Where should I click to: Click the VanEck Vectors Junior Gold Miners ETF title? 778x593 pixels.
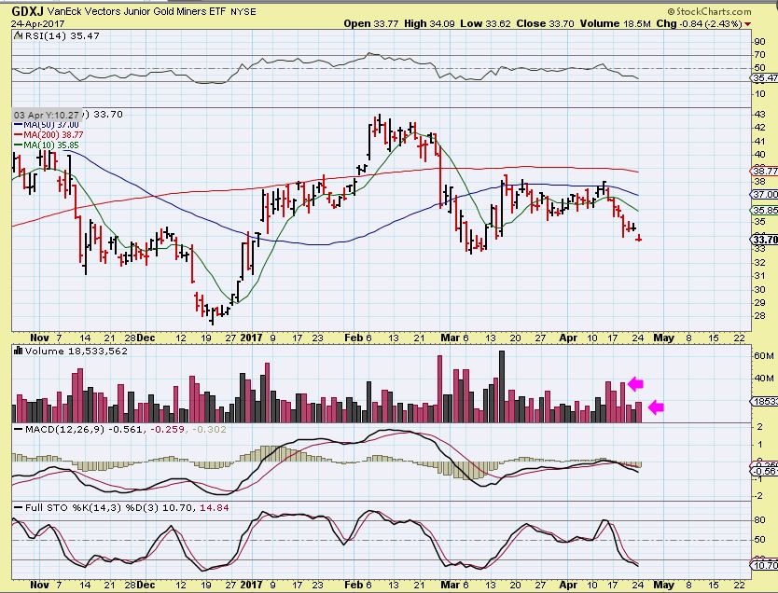pyautogui.click(x=137, y=11)
